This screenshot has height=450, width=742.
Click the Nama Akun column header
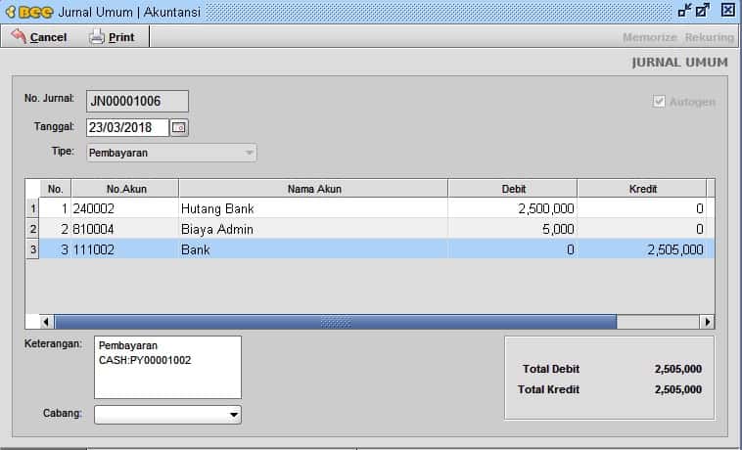click(x=313, y=188)
